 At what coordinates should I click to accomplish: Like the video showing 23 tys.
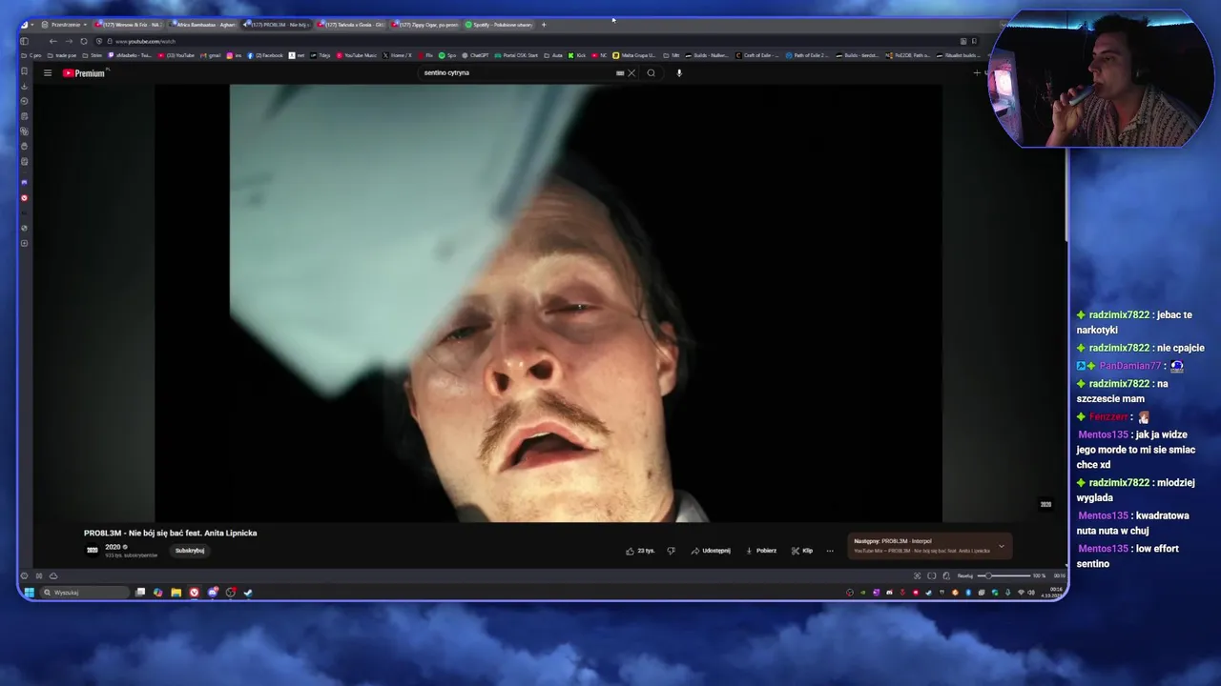click(x=640, y=551)
